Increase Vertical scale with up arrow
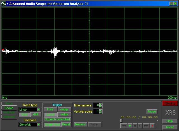179x131 pixels. pyautogui.click(x=101, y=110)
